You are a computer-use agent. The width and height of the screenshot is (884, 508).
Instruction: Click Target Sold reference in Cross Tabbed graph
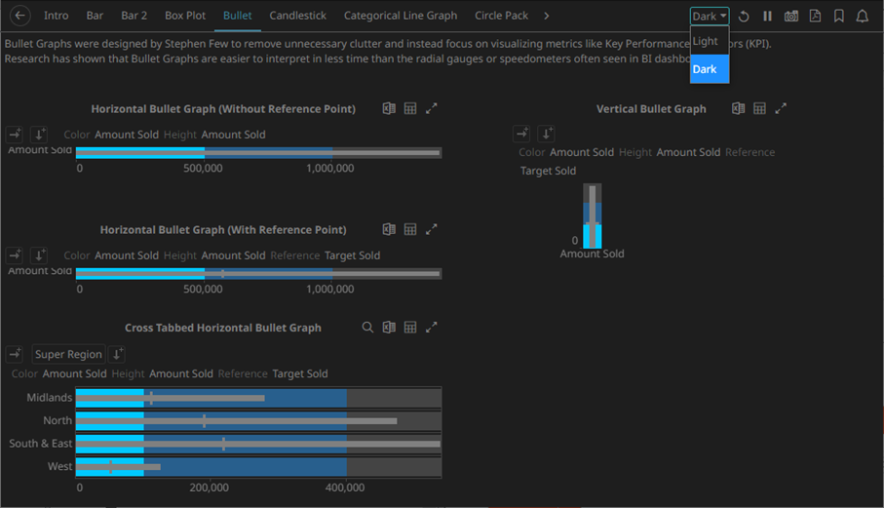click(x=300, y=373)
